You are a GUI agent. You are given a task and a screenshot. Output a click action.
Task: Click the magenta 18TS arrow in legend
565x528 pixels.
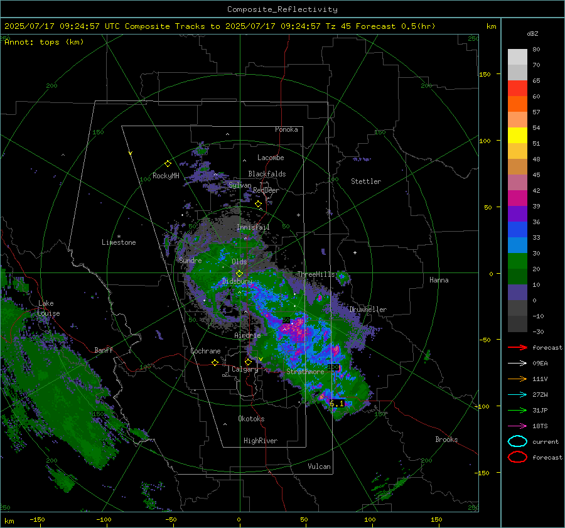[517, 426]
